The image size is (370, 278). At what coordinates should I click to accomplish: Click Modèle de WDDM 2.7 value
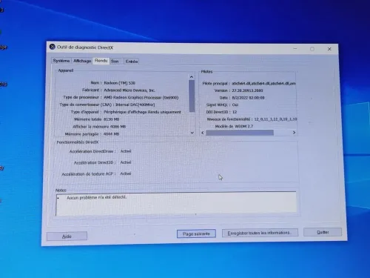(x=243, y=126)
